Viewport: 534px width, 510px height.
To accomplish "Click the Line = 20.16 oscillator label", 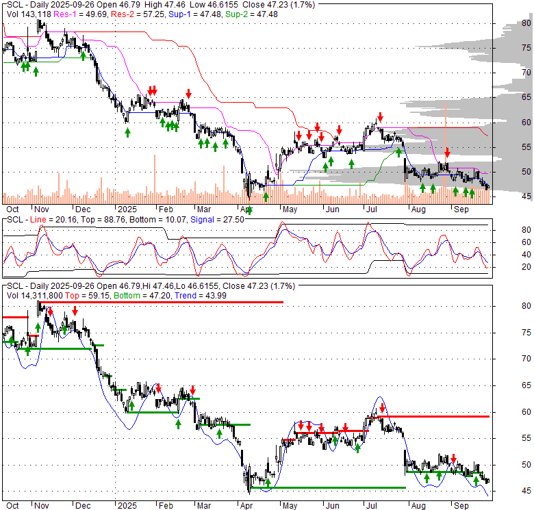I will point(52,220).
